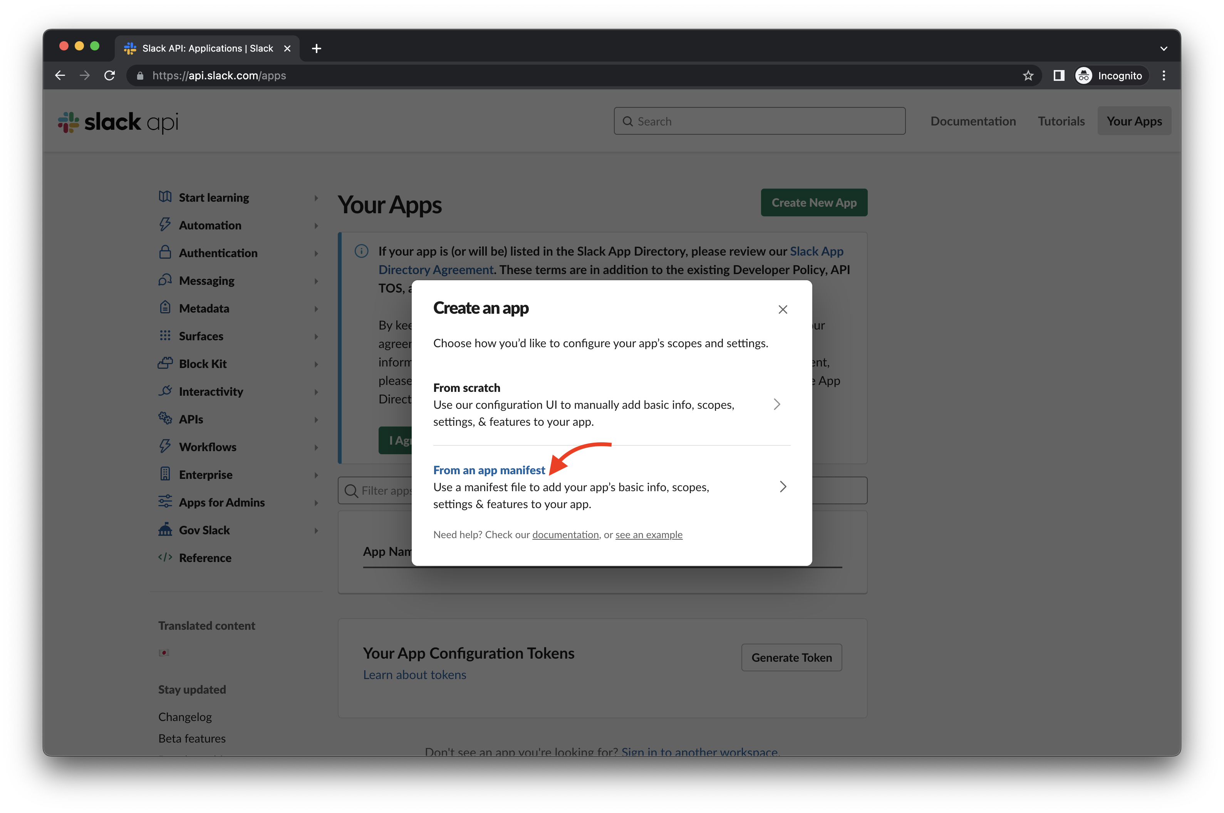Click the Start learning book icon
The width and height of the screenshot is (1224, 813).
pos(165,197)
